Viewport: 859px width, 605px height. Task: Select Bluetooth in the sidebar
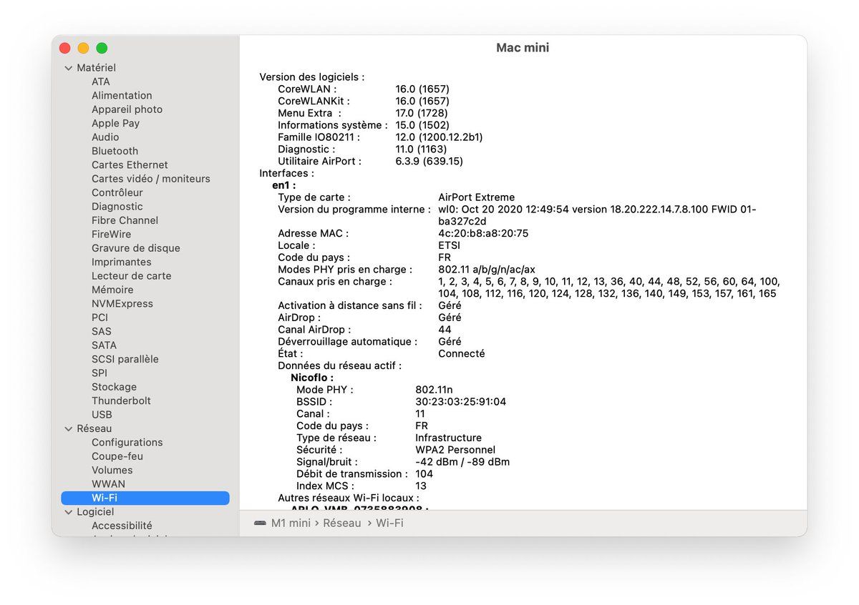(x=115, y=151)
